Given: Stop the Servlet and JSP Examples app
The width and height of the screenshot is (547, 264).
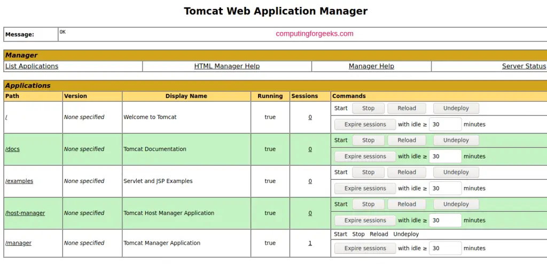Looking at the screenshot, I should tap(368, 172).
